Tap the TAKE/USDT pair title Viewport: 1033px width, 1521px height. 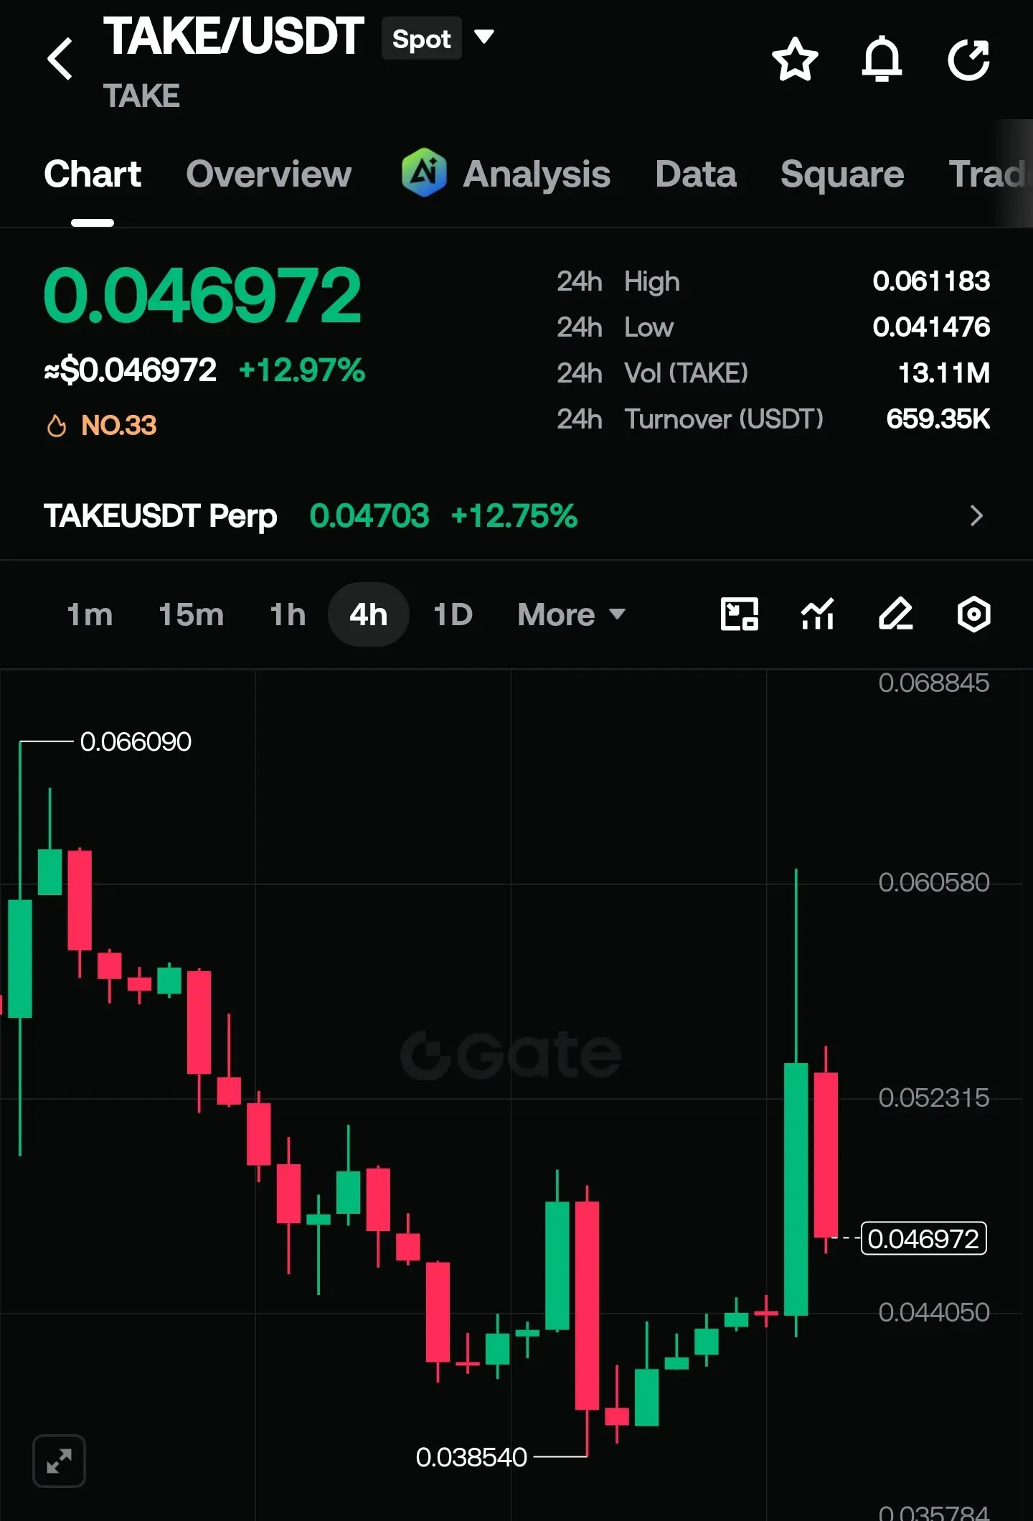tap(234, 37)
